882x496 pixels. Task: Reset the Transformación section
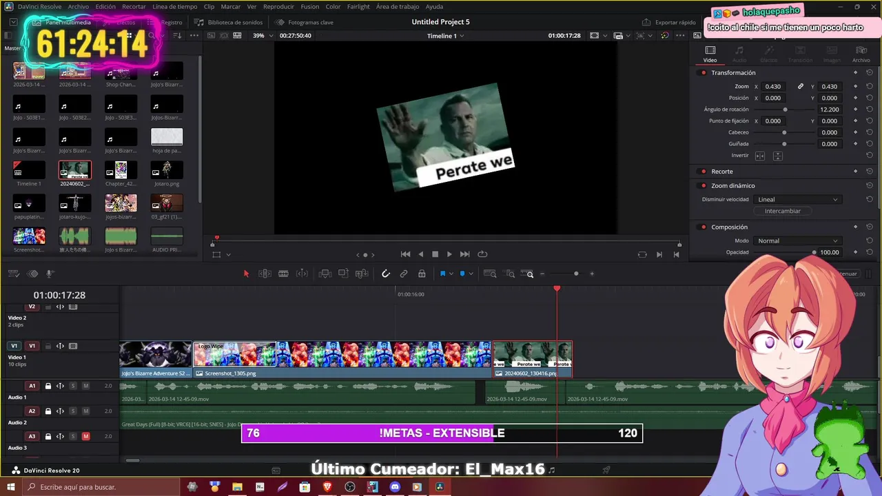point(870,73)
